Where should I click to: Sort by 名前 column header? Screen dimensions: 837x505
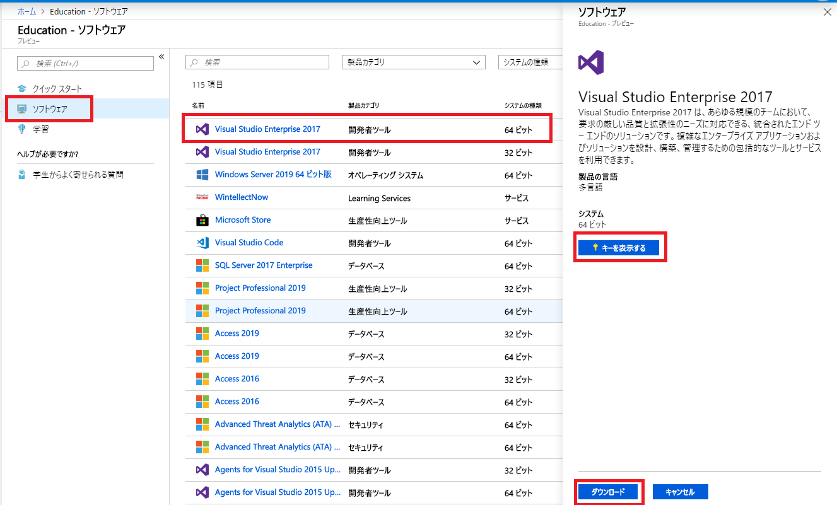pyautogui.click(x=198, y=105)
